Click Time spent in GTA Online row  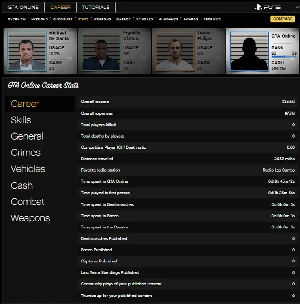[x=187, y=181]
